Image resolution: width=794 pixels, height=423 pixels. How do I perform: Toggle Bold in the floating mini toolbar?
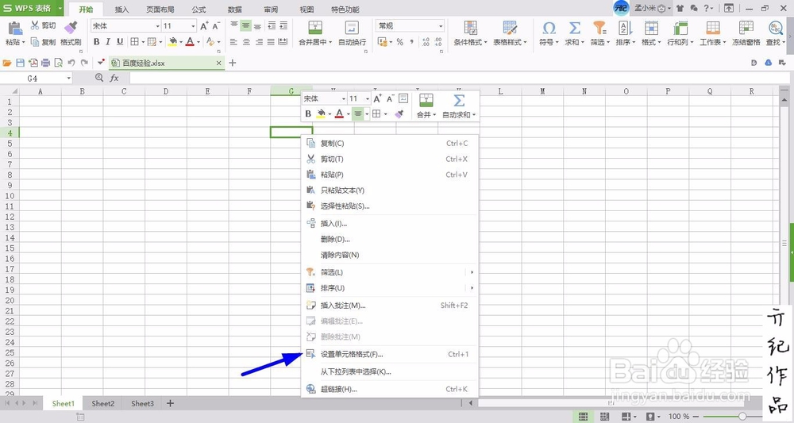click(308, 113)
